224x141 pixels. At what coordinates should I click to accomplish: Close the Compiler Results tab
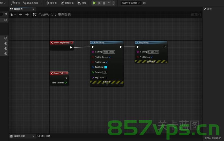point(33,136)
